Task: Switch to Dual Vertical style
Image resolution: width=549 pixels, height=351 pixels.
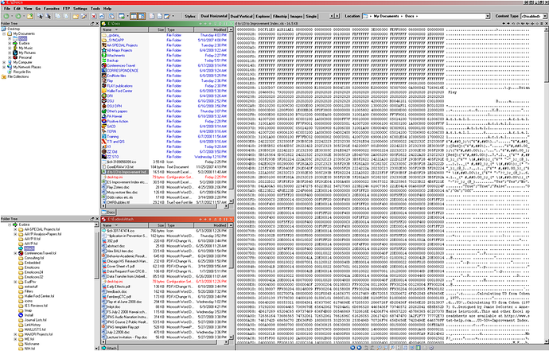Action: (x=241, y=16)
